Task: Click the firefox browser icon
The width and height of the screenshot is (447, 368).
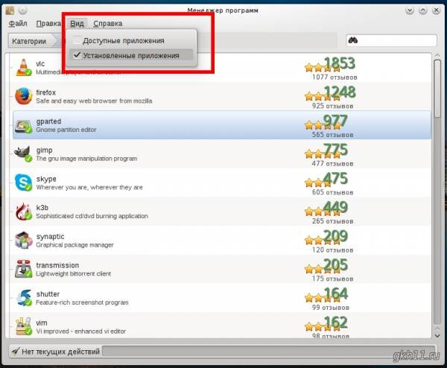Action: (x=23, y=96)
